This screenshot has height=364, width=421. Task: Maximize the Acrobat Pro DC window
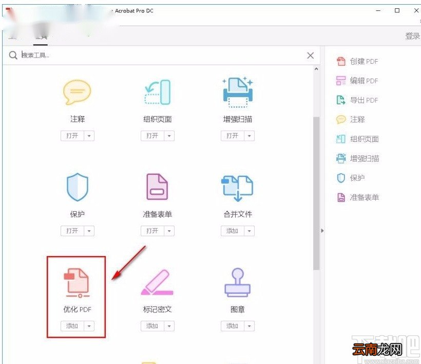[x=397, y=10]
